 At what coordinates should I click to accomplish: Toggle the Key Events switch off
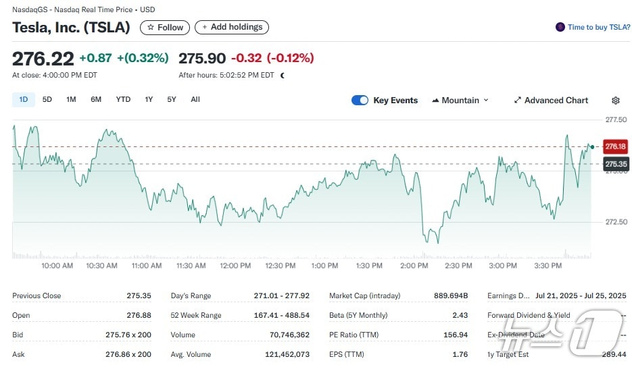click(x=360, y=101)
